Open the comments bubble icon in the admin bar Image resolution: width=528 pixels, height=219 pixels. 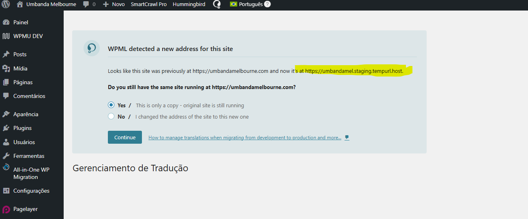86,4
